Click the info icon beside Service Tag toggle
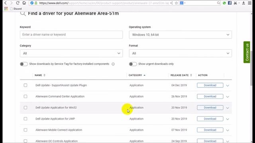 [x=113, y=64]
